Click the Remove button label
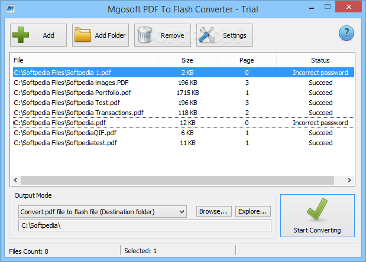366x262 pixels. coord(172,35)
